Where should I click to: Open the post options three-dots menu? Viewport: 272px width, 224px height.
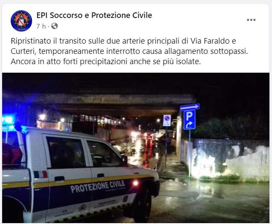[x=251, y=20]
